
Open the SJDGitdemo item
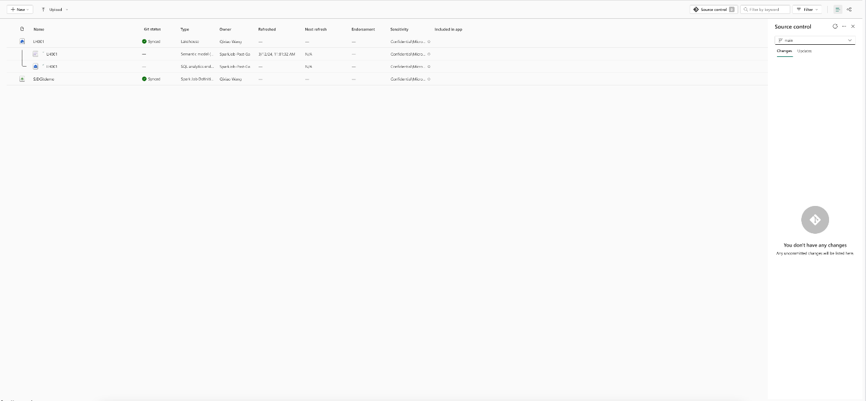[x=44, y=79]
